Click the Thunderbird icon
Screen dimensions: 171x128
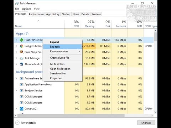point(21,64)
